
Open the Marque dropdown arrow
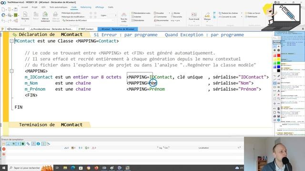(207, 21)
